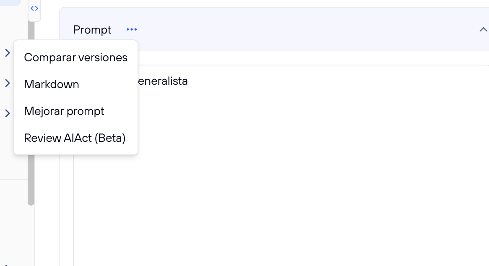489x266 pixels.
Task: Click the Prompt panel title
Action: (92, 29)
